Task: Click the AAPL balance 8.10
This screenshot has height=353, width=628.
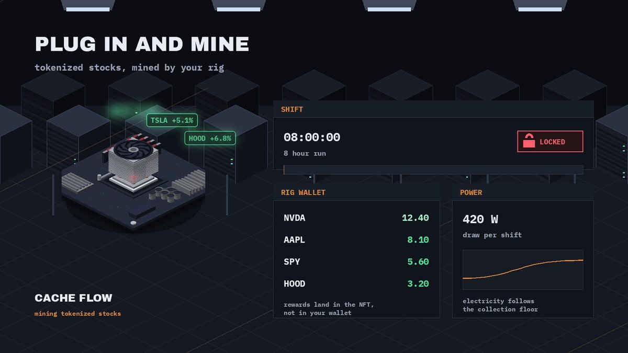Action: tap(418, 240)
